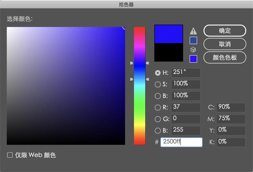This screenshot has width=253, height=172.
Task: Click the out-of-gamut warning triangle icon
Action: click(193, 31)
